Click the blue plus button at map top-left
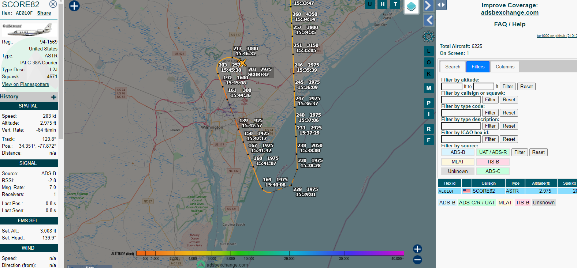 74,6
